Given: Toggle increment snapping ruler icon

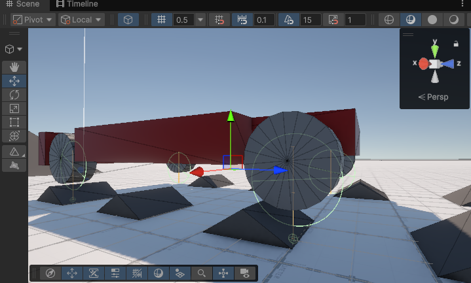Looking at the screenshot, I should point(242,20).
